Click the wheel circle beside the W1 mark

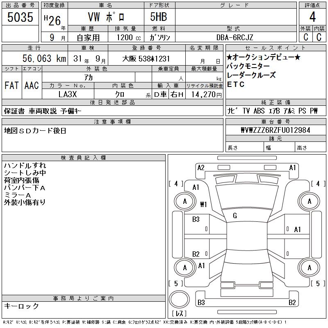184,201
